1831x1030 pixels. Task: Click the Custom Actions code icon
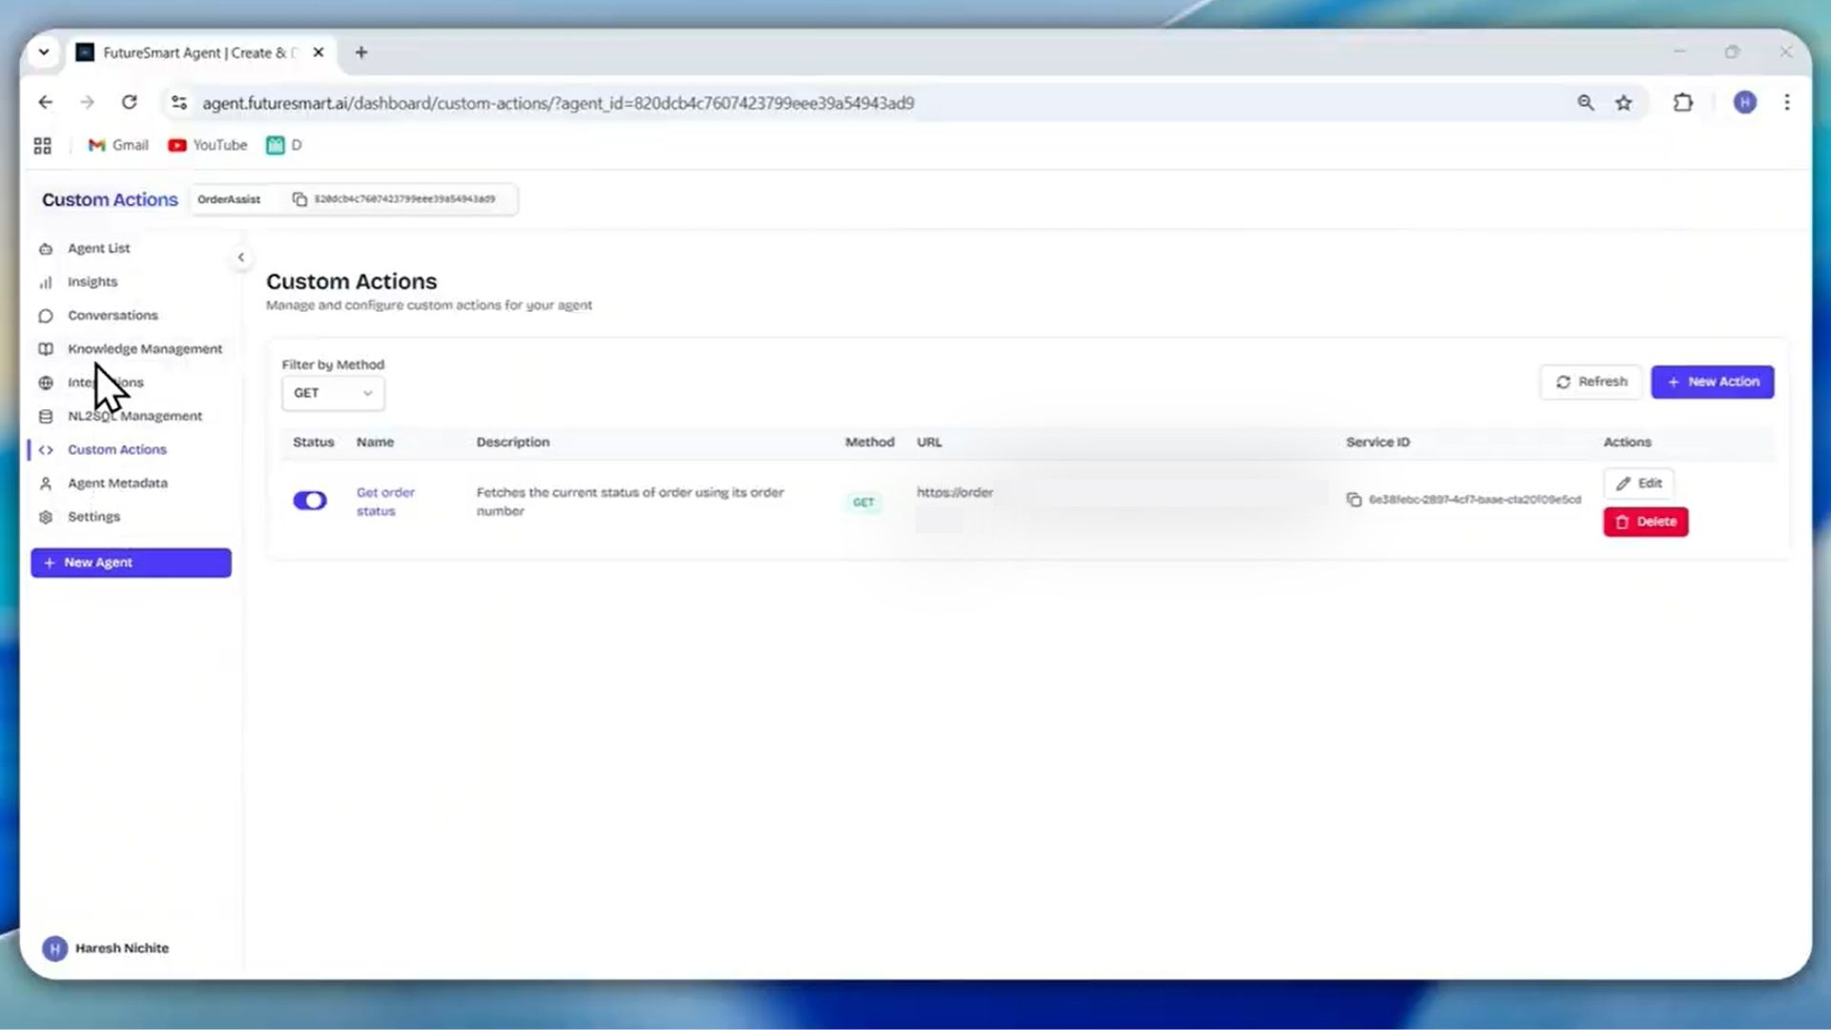pos(46,449)
